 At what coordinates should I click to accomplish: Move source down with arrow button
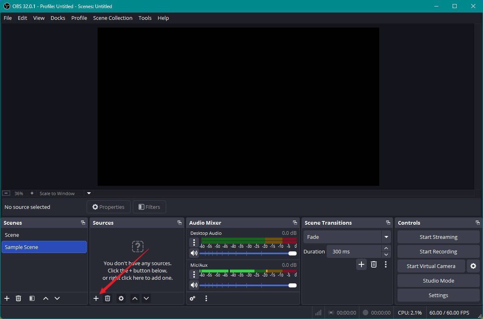pos(146,298)
